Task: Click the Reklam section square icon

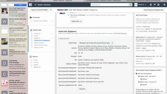Action: click(x=31, y=57)
